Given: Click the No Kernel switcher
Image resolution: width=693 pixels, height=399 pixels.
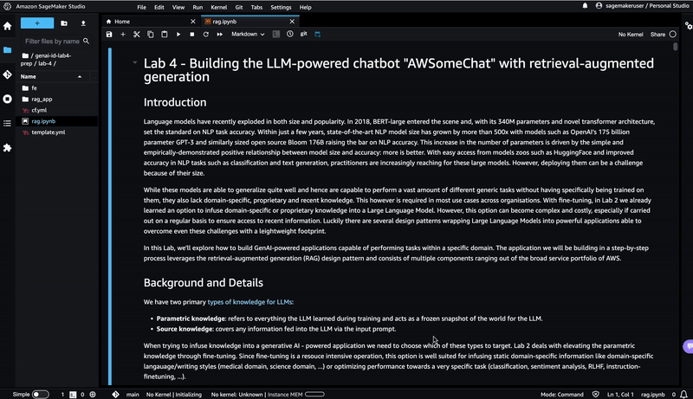Looking at the screenshot, I should pos(631,35).
